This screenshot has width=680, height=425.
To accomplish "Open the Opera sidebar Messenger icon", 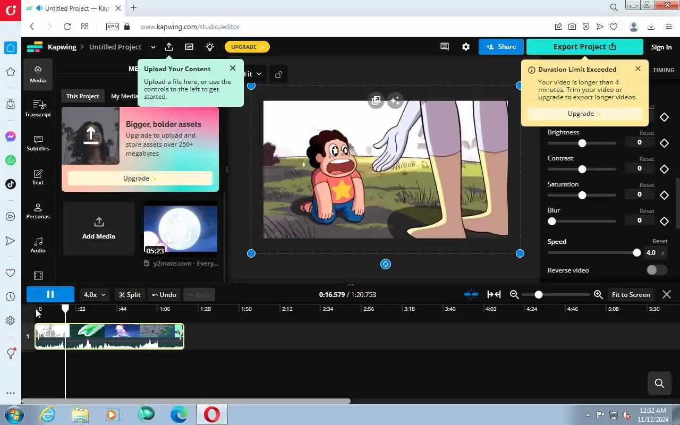I will coord(10,137).
